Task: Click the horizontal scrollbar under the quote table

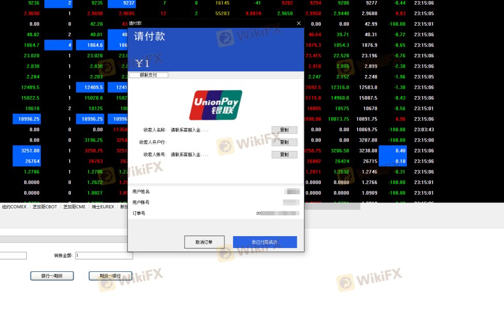Action: (332, 206)
